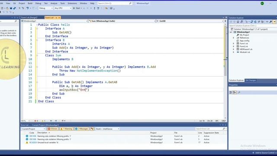Screen dimensions: 277x156
Task: Select App.config in Solution Explorer
Action: [x=244, y=41]
